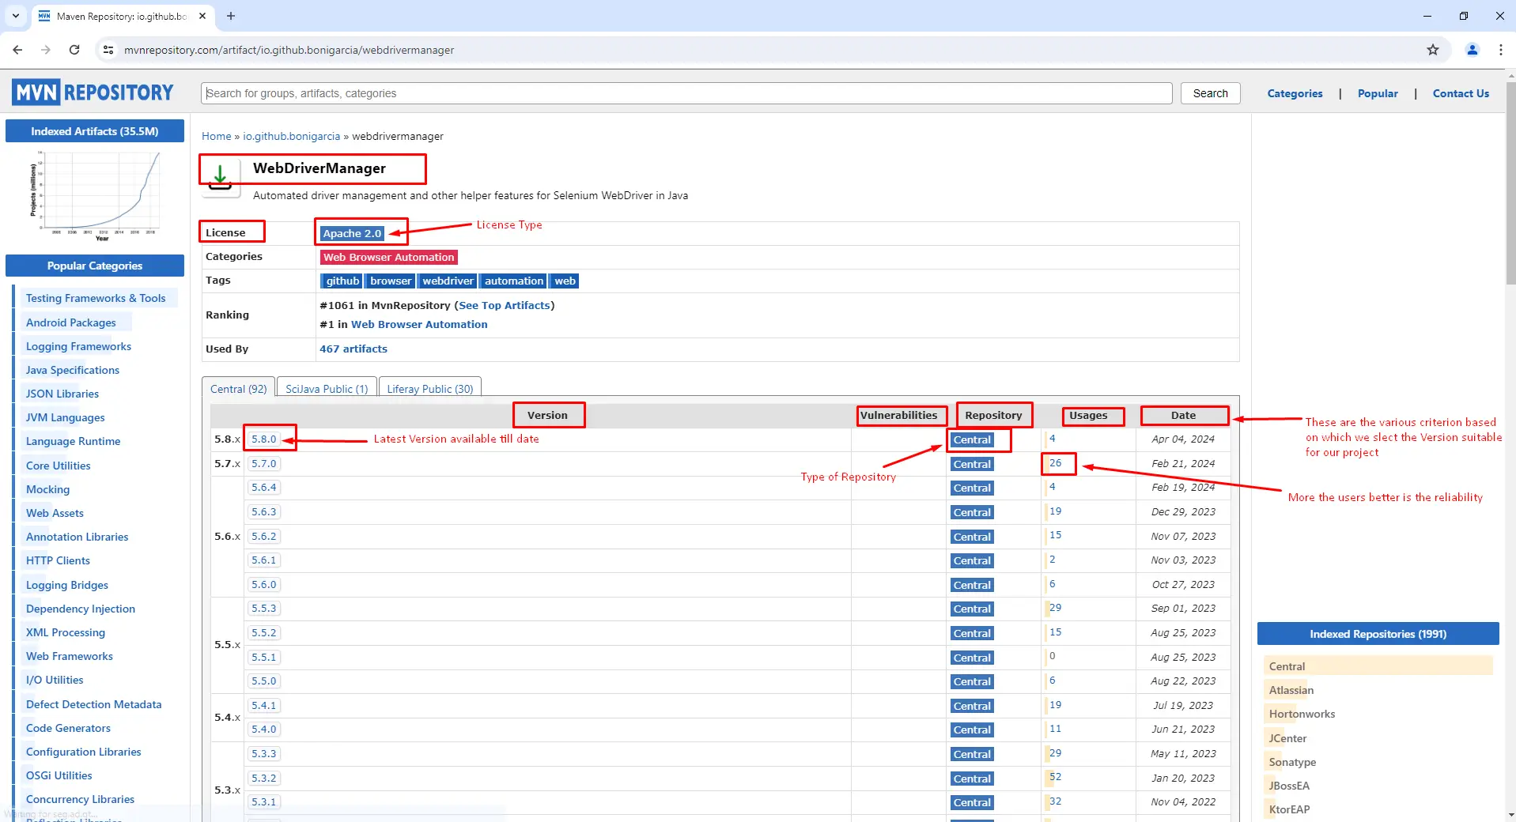Open new browser tab plus icon
Screen dimensions: 1516x822
click(x=231, y=16)
